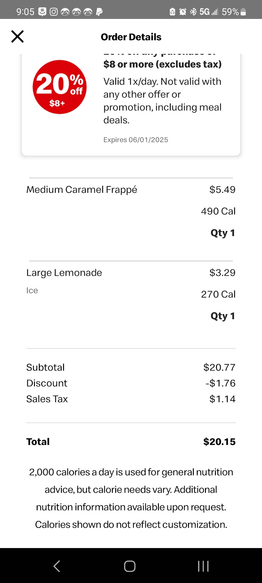Tap the offer expiration date text
262x583 pixels.
pos(136,140)
